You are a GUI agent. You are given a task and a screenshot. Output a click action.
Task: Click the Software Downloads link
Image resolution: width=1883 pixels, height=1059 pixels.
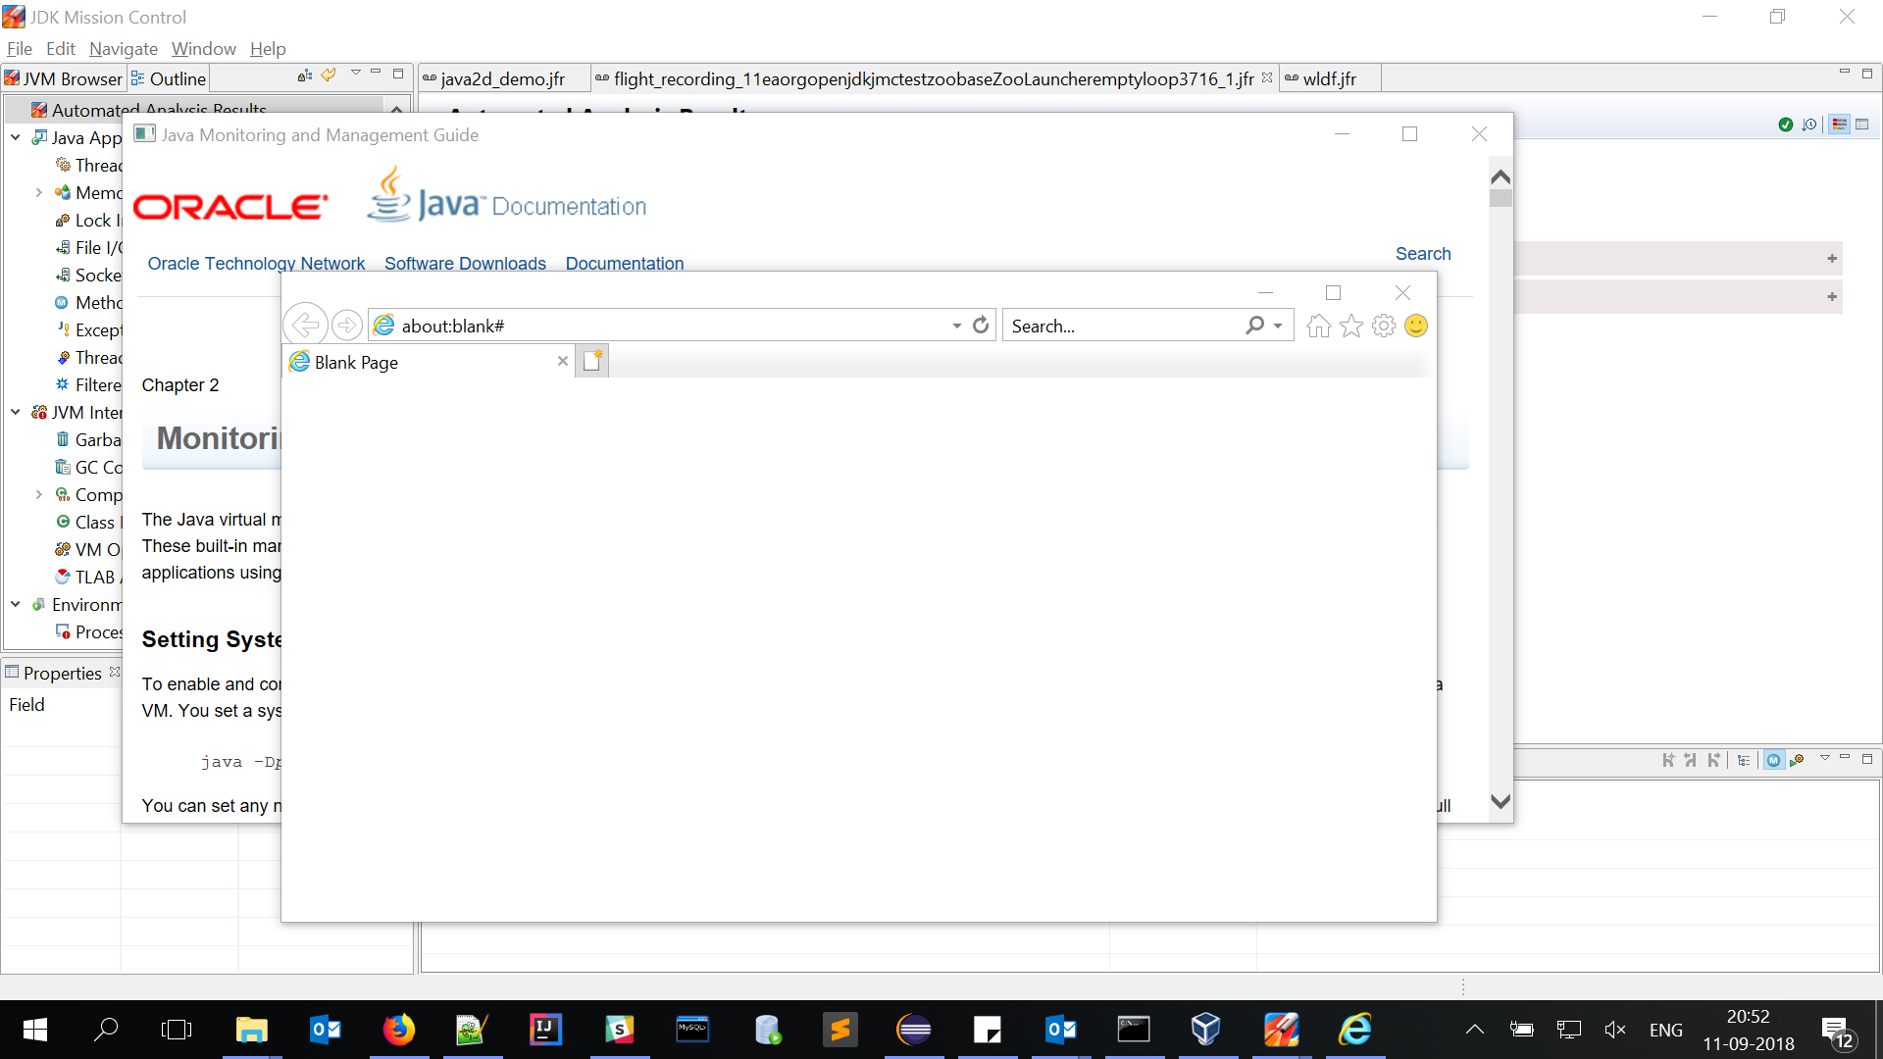[x=465, y=263]
